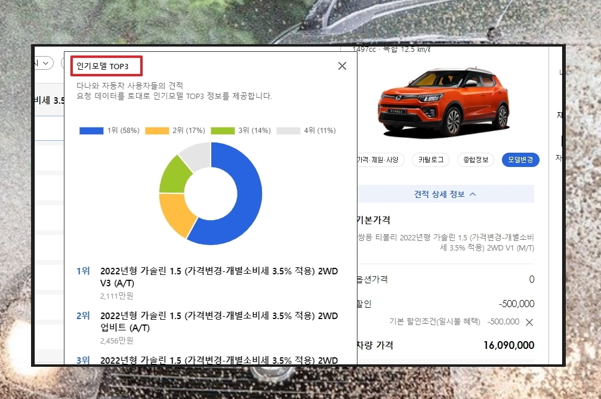The image size is (601, 399).
Task: Close the 인기모델 TOP3 popup
Action: (343, 66)
